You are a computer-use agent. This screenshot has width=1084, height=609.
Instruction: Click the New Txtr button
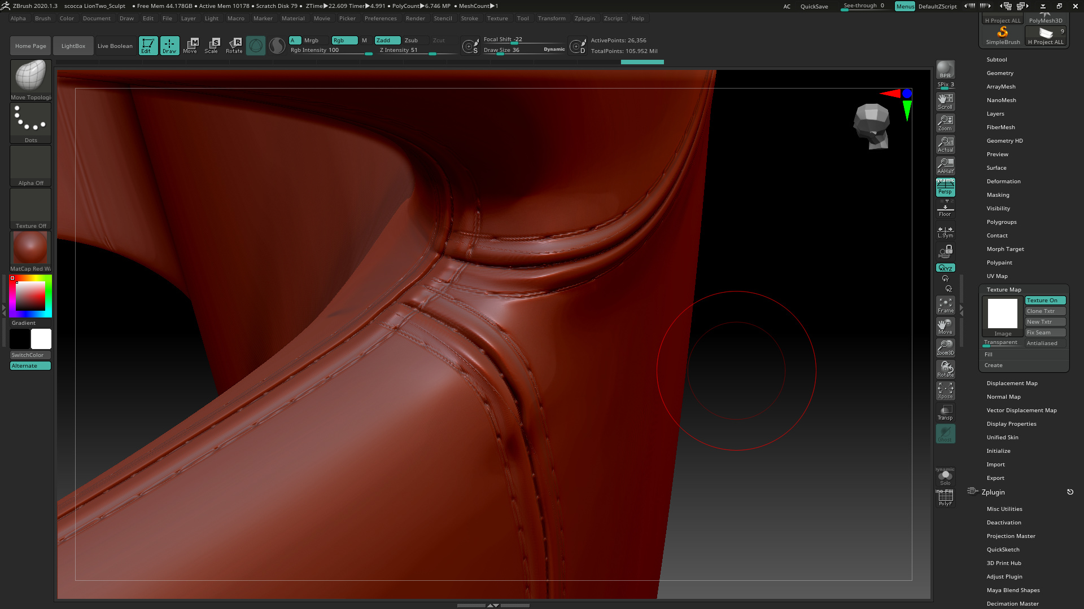(x=1045, y=321)
